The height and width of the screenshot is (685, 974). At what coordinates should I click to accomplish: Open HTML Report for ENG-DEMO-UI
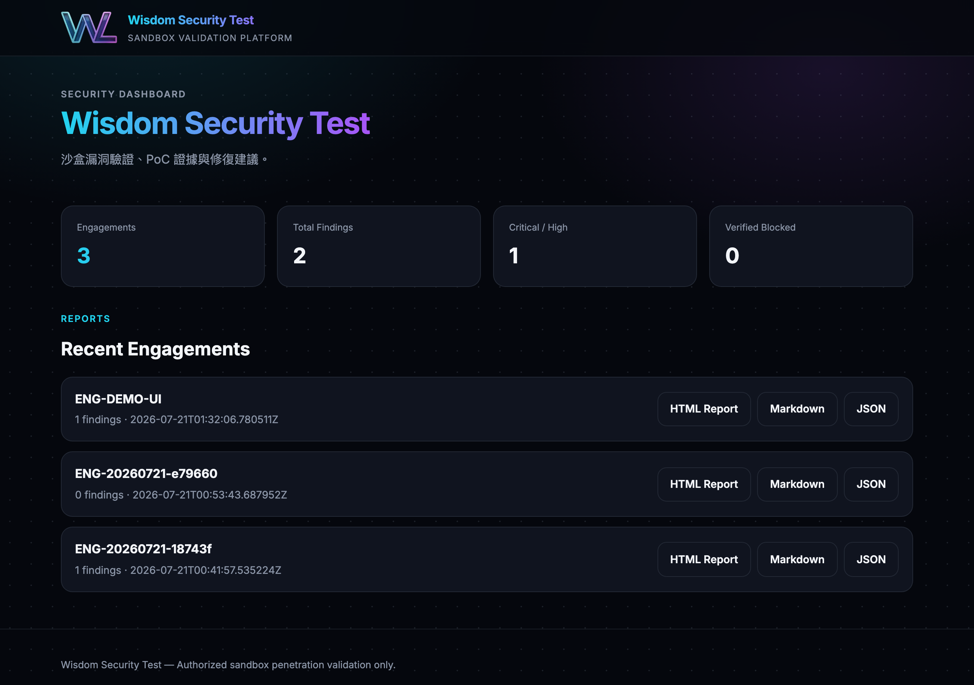pos(704,409)
